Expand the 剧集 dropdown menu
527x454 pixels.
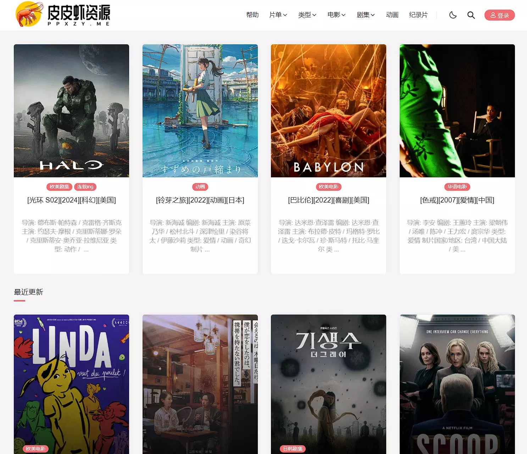point(366,15)
